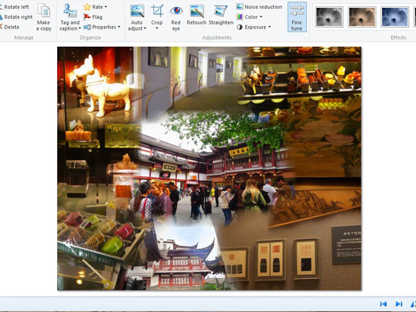Open the Properties dropdown
Viewport: 416px width, 312px height.
point(102,27)
